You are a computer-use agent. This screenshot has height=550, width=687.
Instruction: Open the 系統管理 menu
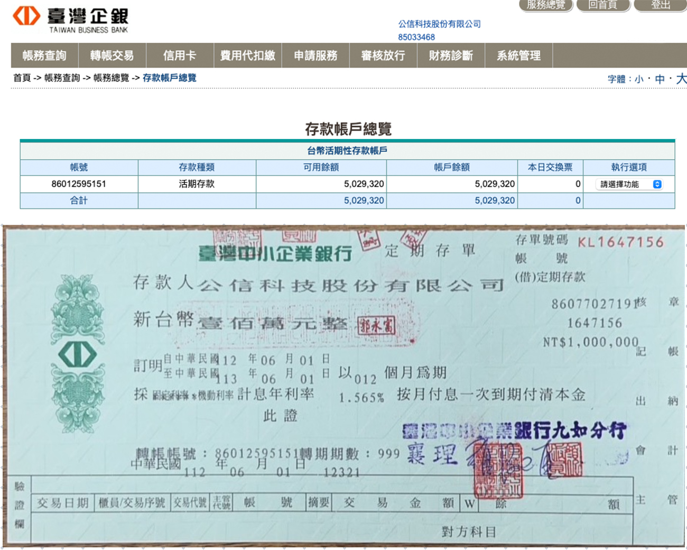518,56
